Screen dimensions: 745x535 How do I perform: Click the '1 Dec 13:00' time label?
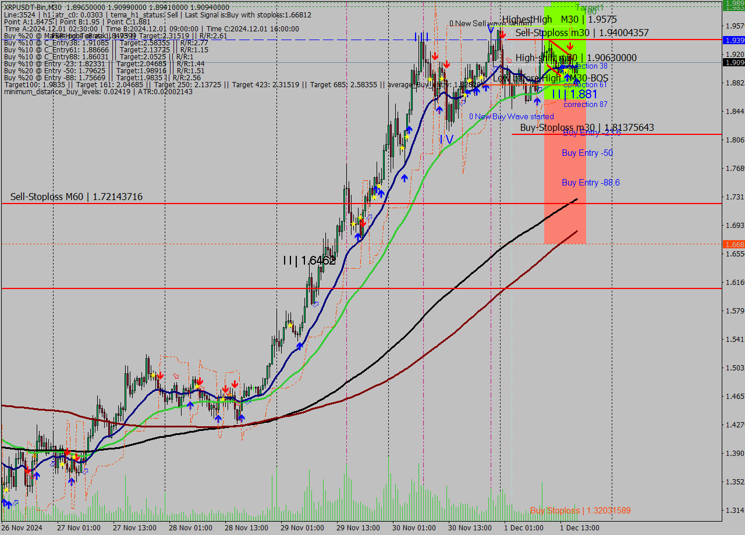coord(580,528)
